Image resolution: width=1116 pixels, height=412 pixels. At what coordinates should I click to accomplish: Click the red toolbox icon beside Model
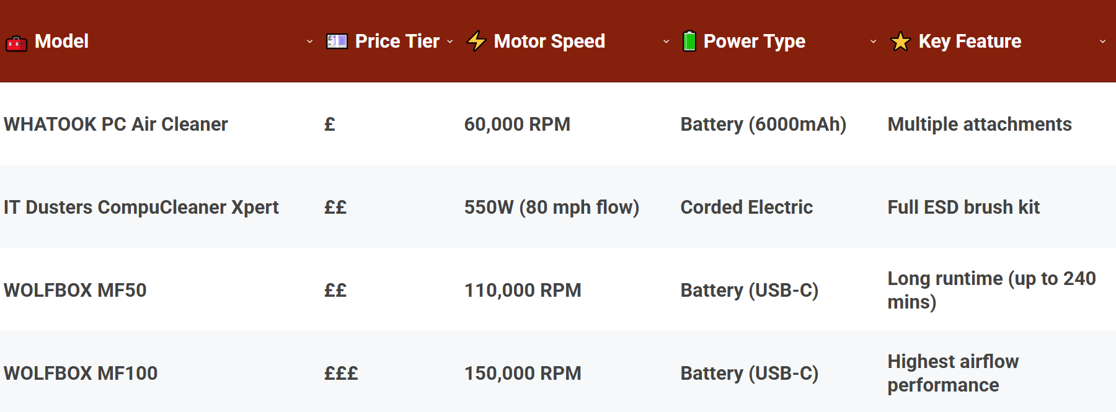[17, 43]
